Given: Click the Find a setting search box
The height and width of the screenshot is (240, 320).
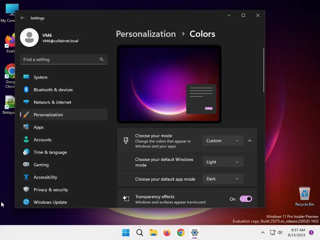Looking at the screenshot, I should coord(64,59).
